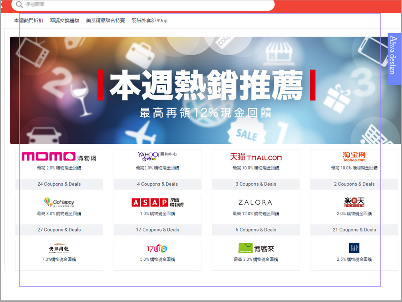
Task: Open the 淘宝网 Taobao logo
Action: [x=354, y=156]
